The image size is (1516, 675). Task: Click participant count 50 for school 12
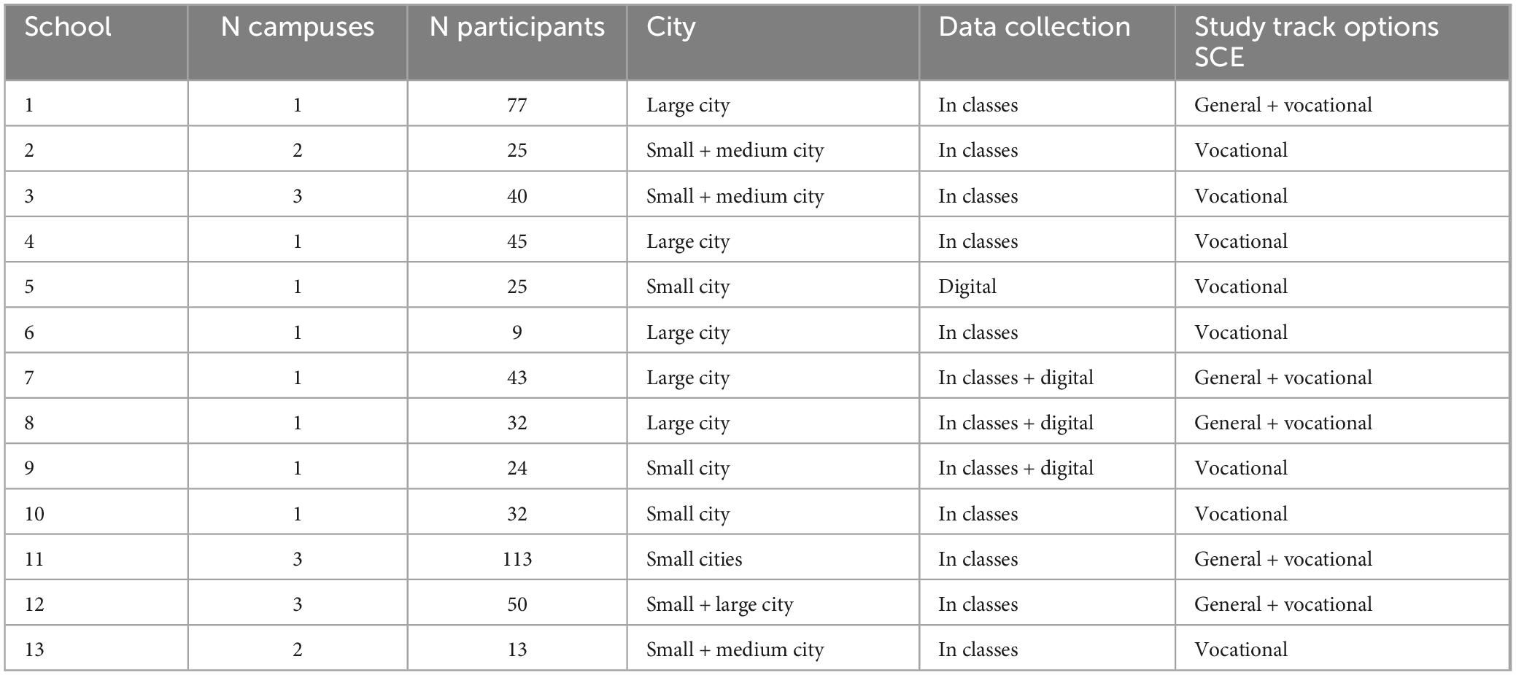pos(517,604)
